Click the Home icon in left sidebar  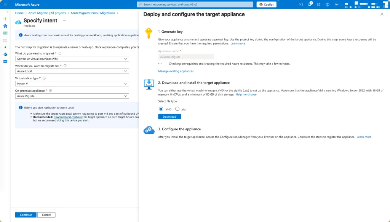pos(5,26)
